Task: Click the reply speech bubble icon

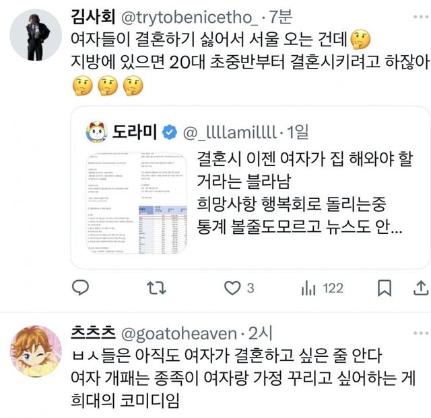Action: tap(80, 288)
